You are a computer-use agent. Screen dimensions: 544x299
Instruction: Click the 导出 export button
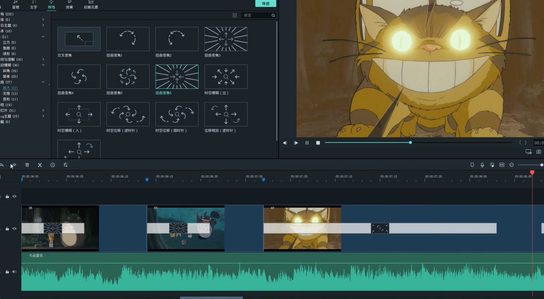click(x=265, y=3)
